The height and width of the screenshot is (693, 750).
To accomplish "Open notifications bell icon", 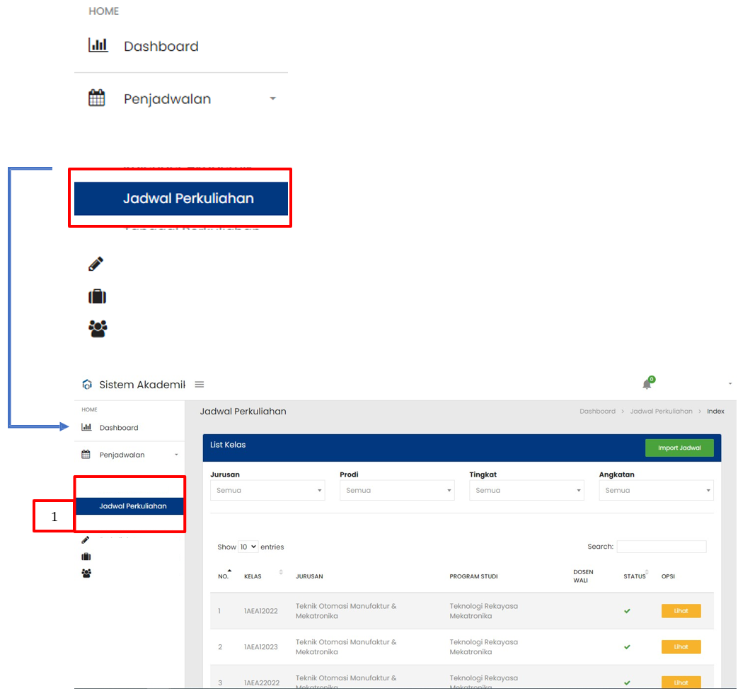I will point(647,384).
